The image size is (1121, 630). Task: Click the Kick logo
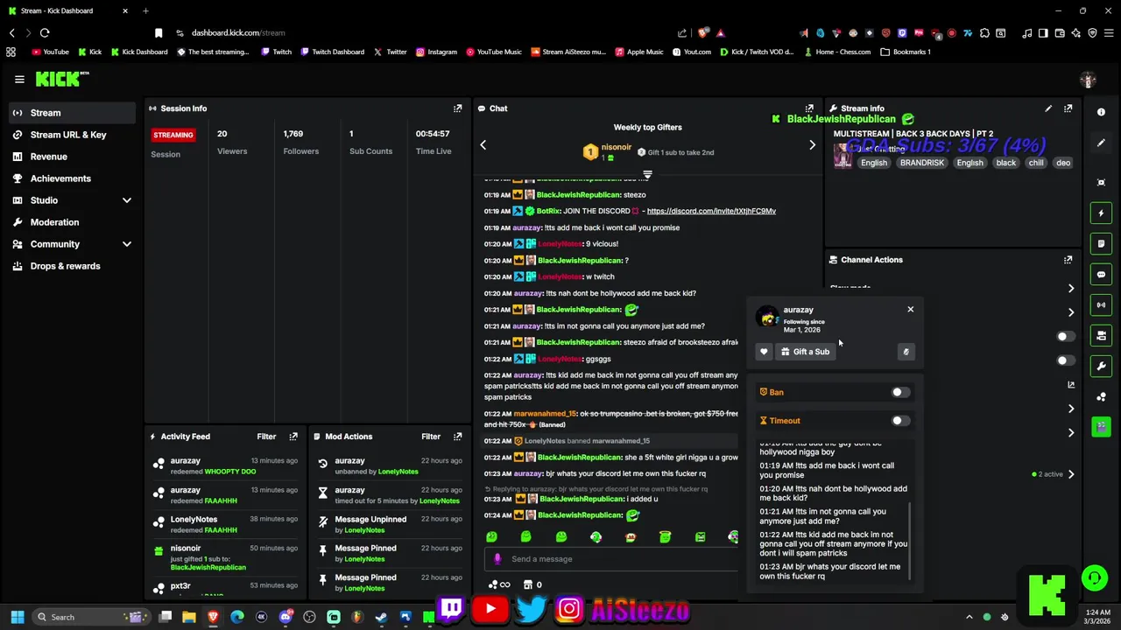(60, 80)
